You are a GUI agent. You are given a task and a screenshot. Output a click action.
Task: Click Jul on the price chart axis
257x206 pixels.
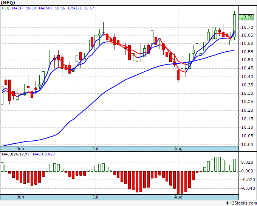point(95,149)
